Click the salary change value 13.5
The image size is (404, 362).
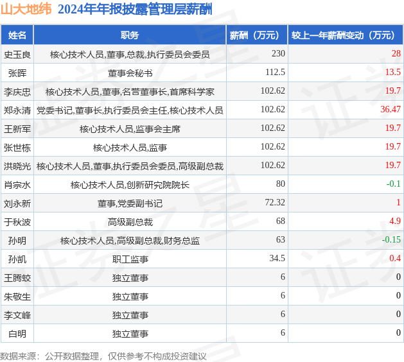coord(393,72)
